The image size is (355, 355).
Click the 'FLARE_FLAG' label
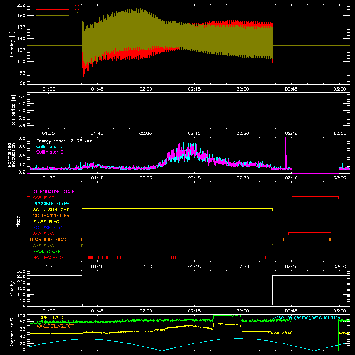(46, 221)
